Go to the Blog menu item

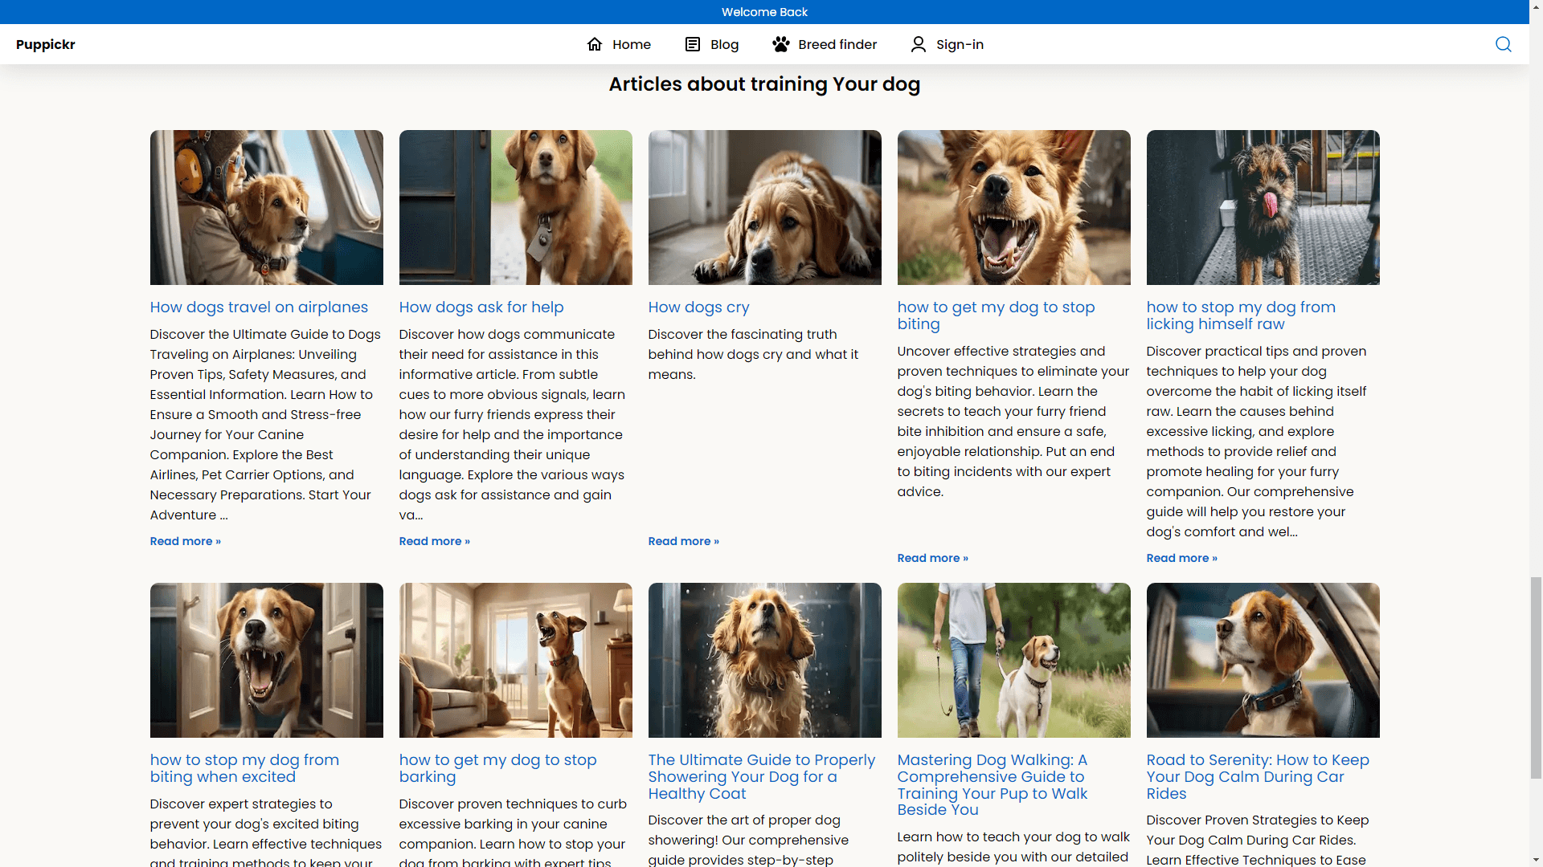[x=724, y=44]
